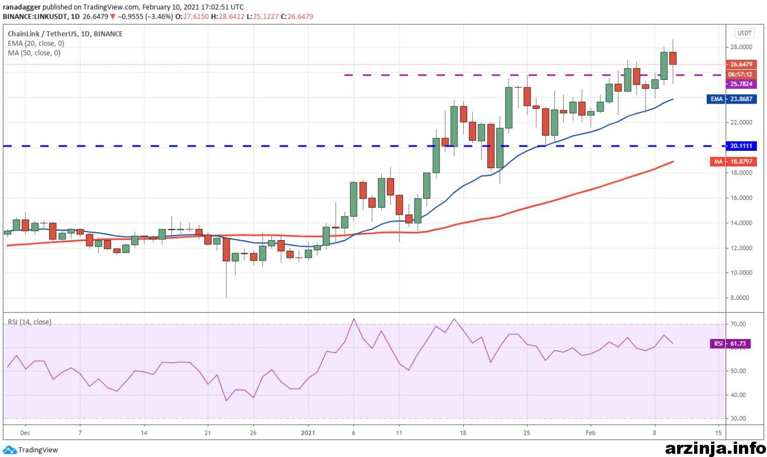Image resolution: width=767 pixels, height=457 pixels.
Task: Click the 12.0000 price axis label
Action: (742, 248)
